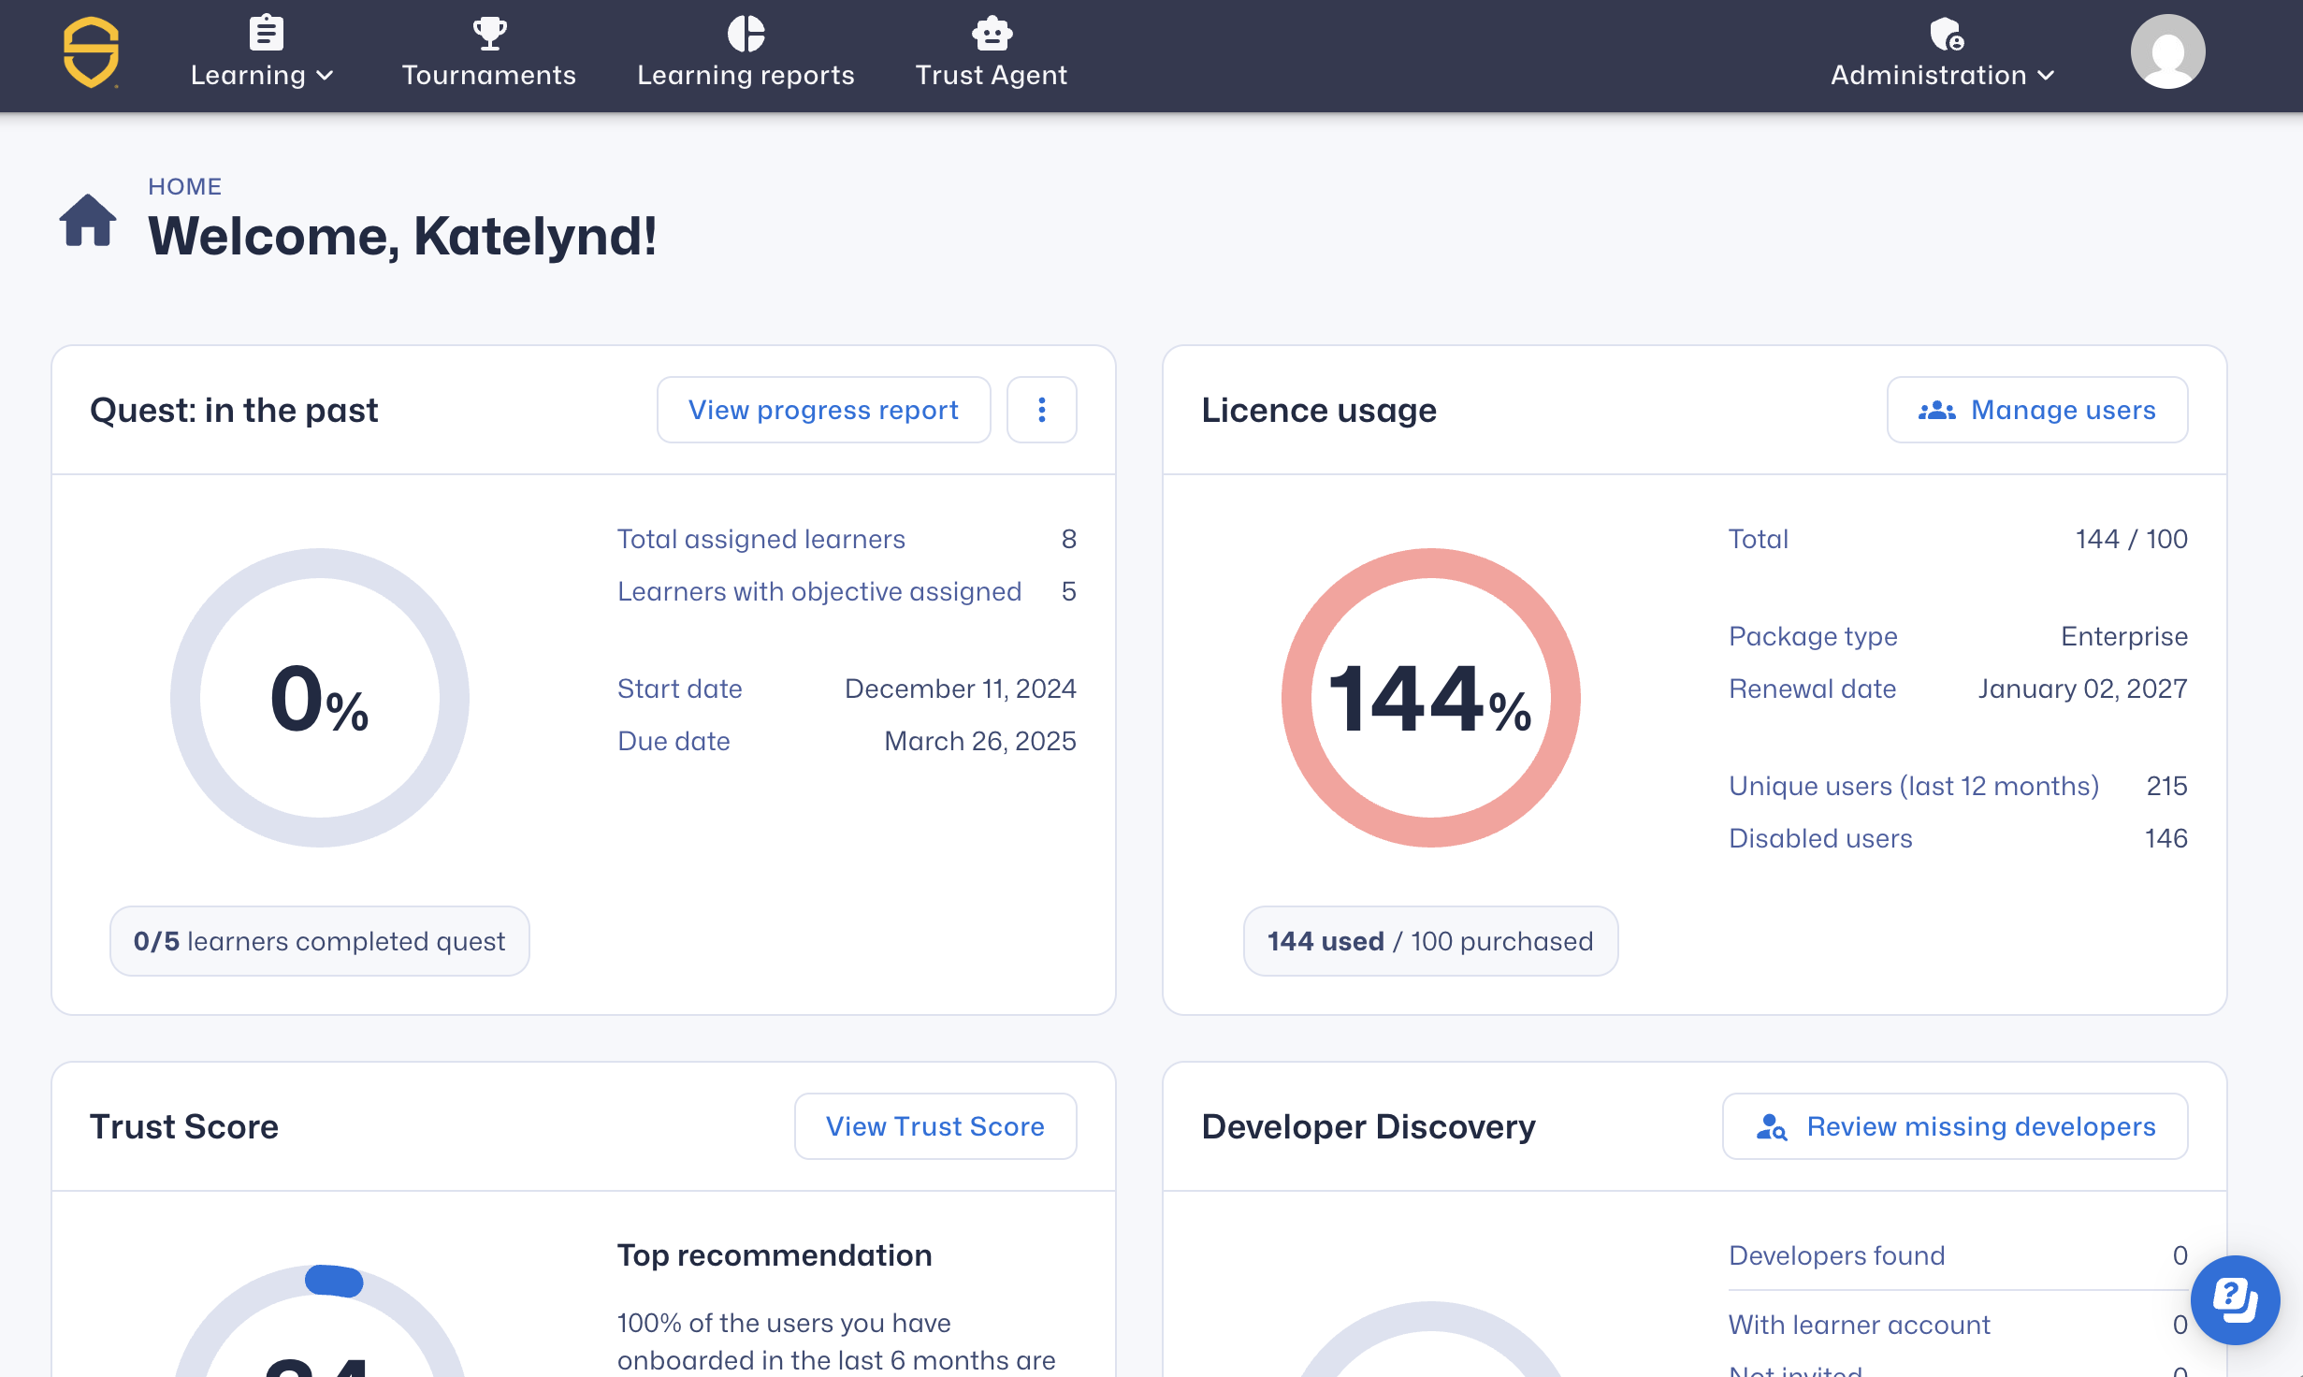Expand the Learning dropdown chevron

coord(326,76)
